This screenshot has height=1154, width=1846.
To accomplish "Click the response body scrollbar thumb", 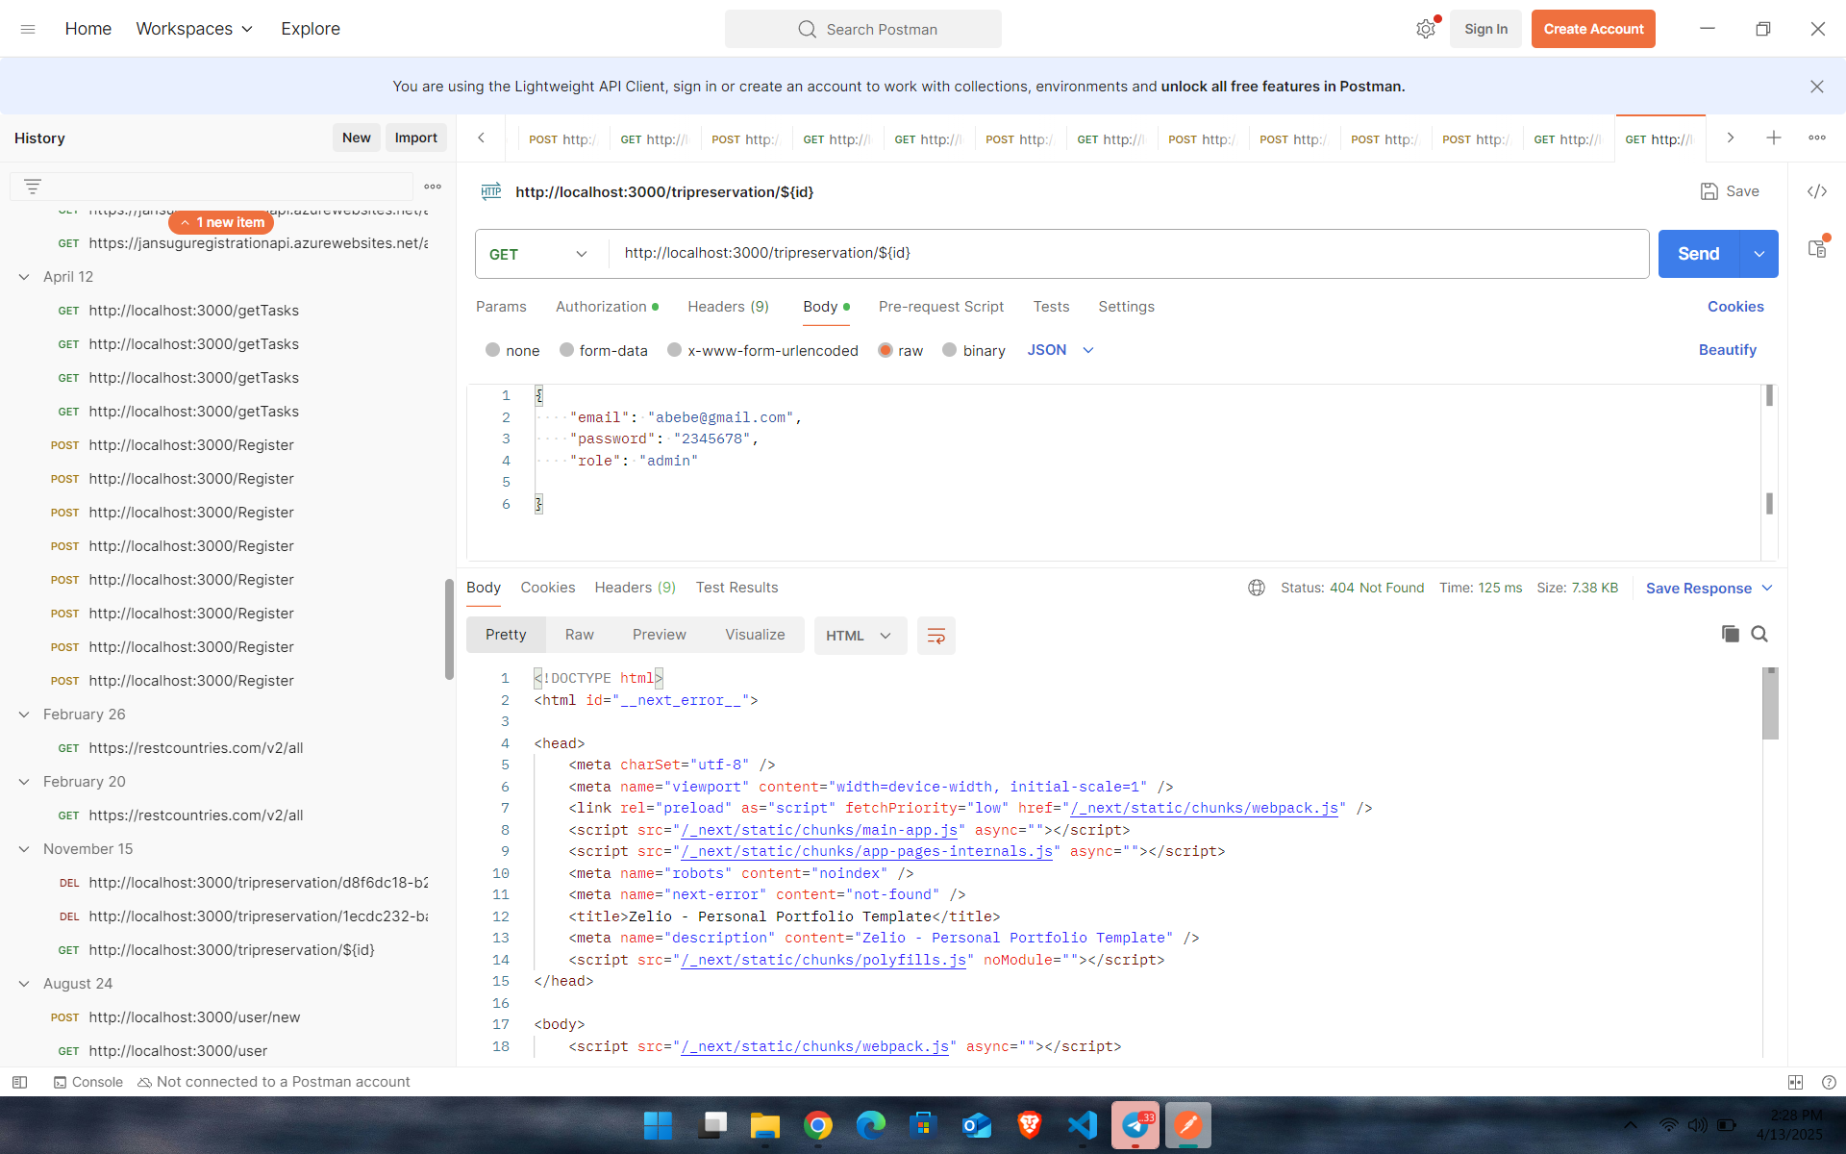I will 1770,704.
